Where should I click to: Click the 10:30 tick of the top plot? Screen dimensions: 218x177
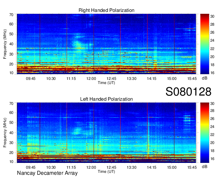coord(51,79)
